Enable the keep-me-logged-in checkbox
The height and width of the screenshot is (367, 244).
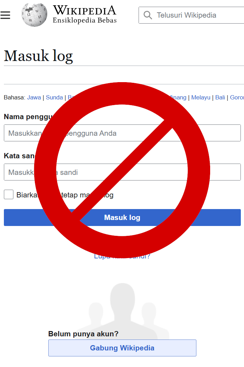[x=9, y=195]
